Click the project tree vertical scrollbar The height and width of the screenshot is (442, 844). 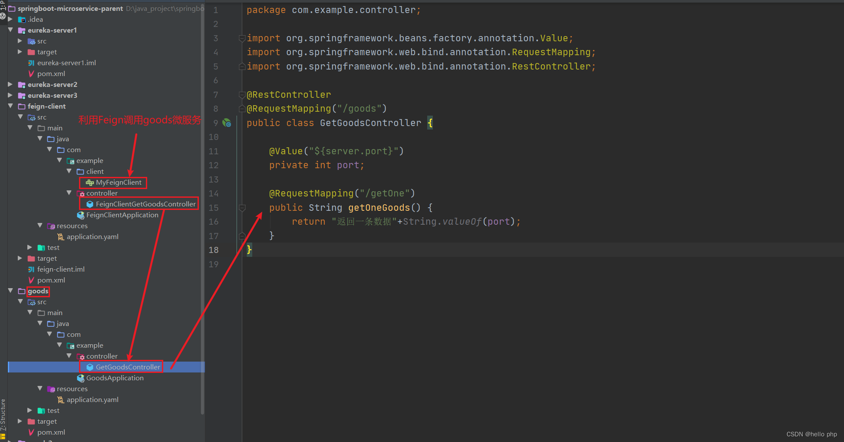click(x=202, y=209)
